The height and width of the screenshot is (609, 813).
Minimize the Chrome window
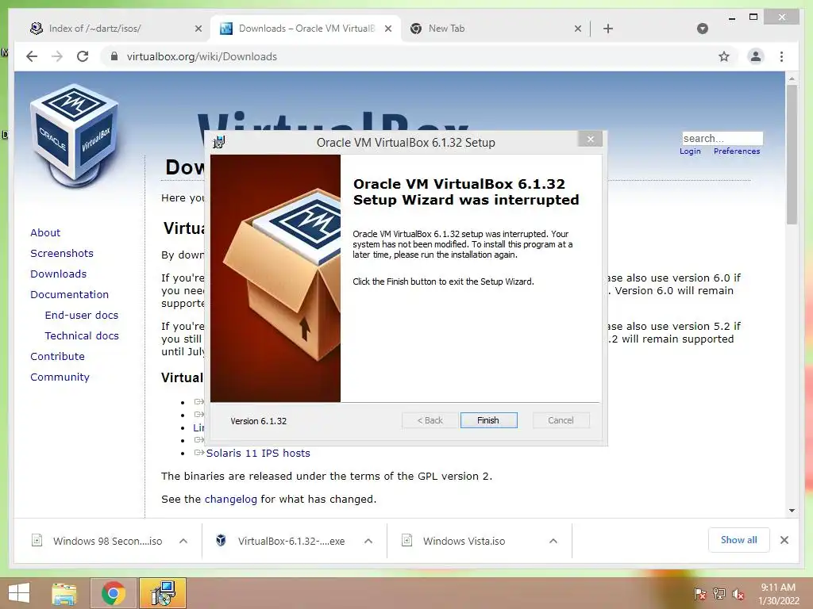732,17
